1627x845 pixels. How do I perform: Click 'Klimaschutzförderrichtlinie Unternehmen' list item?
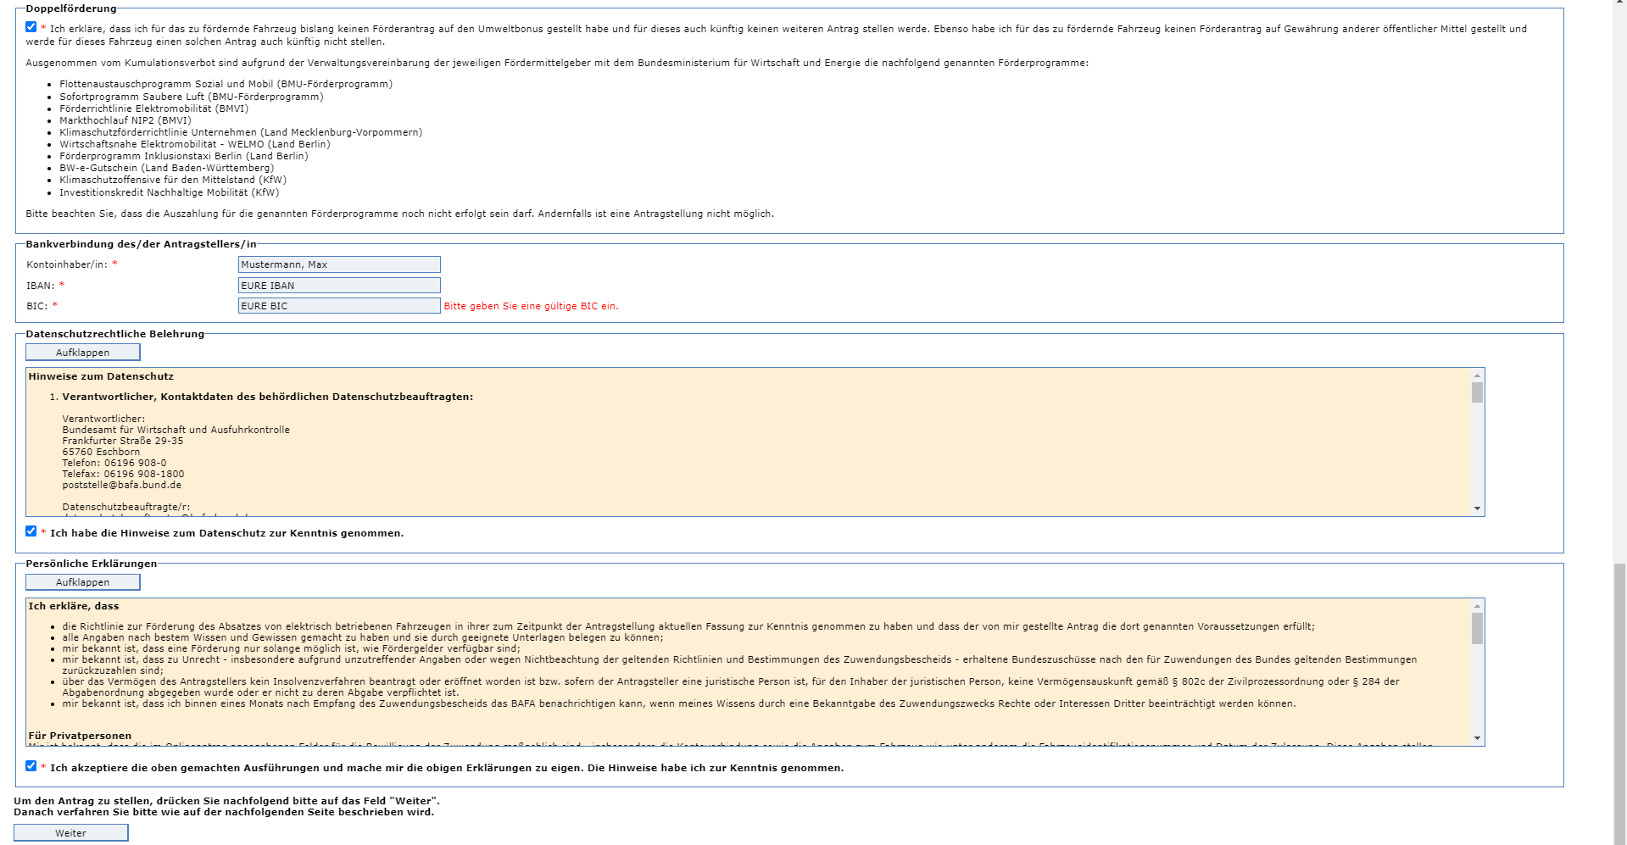(241, 132)
